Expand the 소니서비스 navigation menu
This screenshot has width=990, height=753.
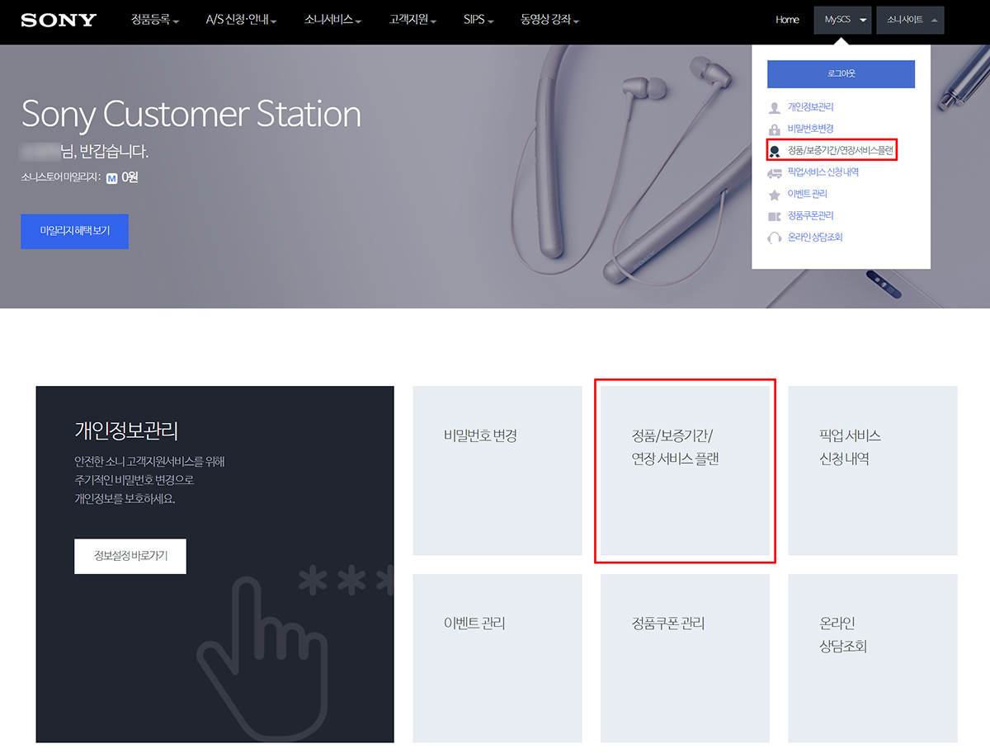333,20
